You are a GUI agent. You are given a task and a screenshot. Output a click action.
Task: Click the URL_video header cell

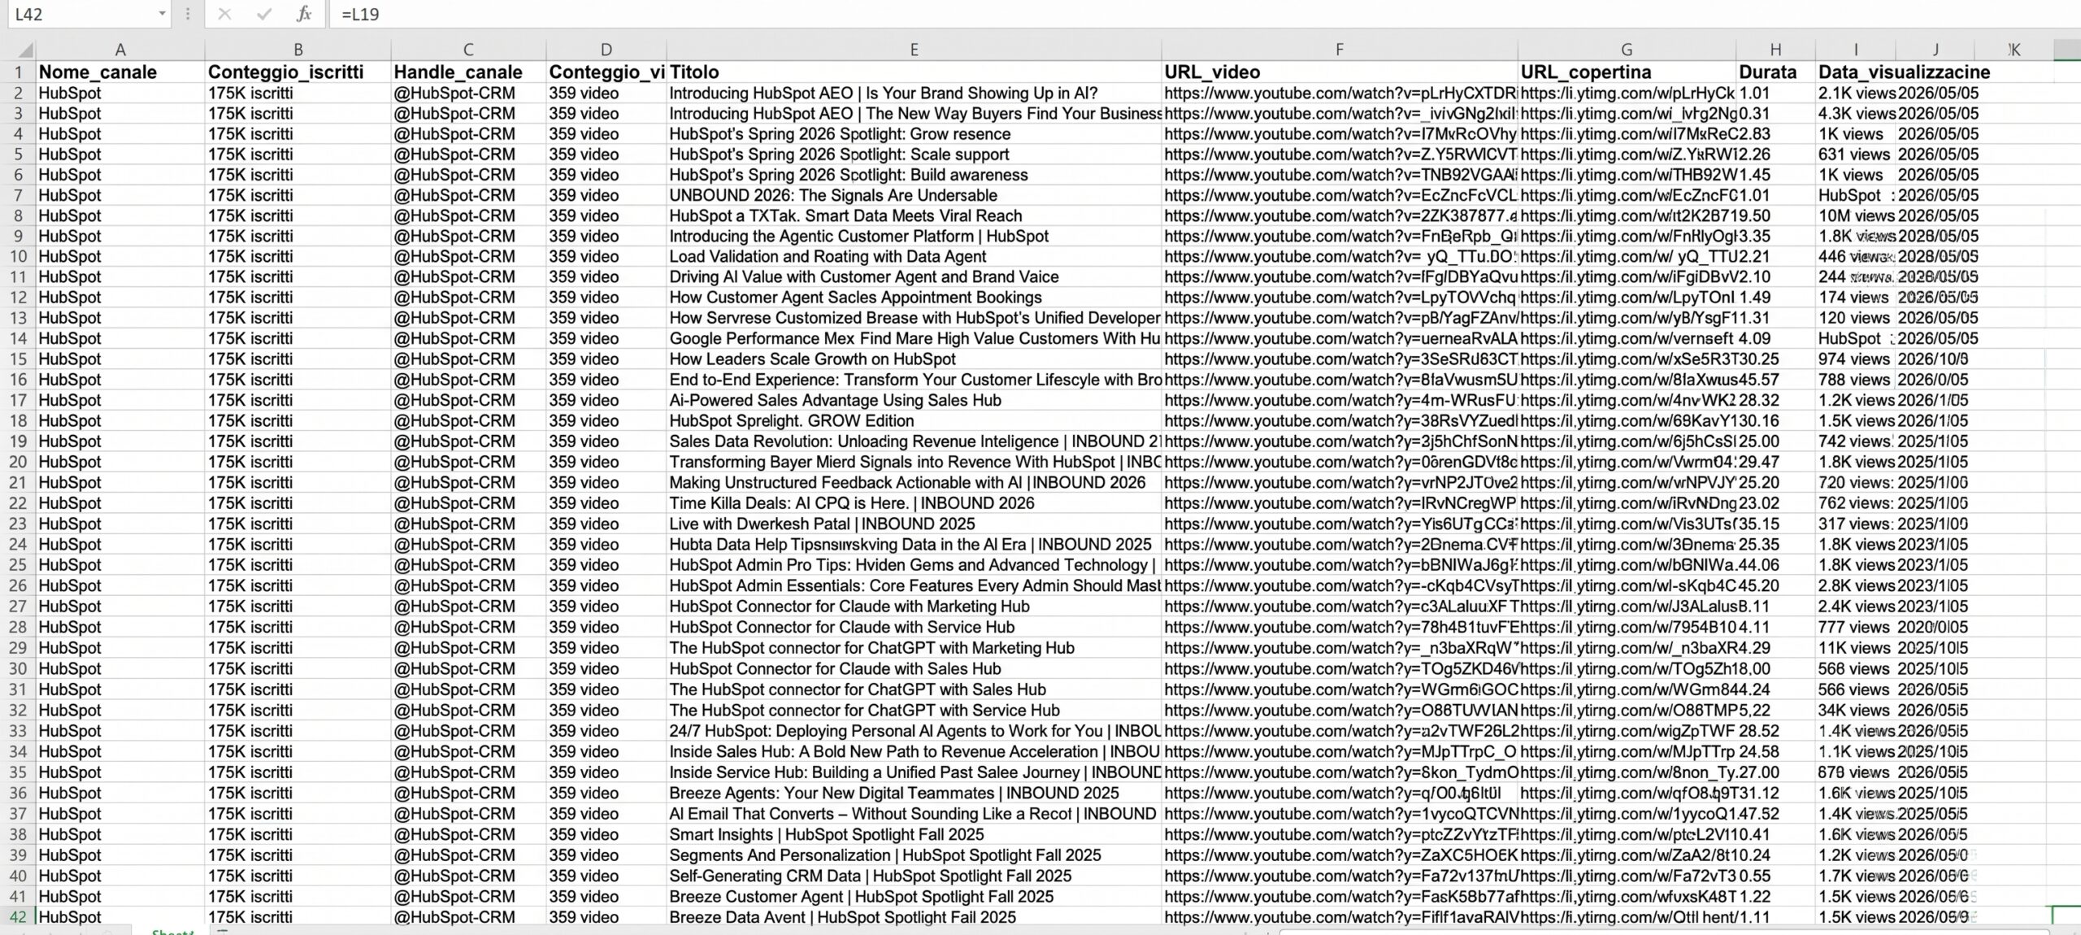(x=1340, y=72)
